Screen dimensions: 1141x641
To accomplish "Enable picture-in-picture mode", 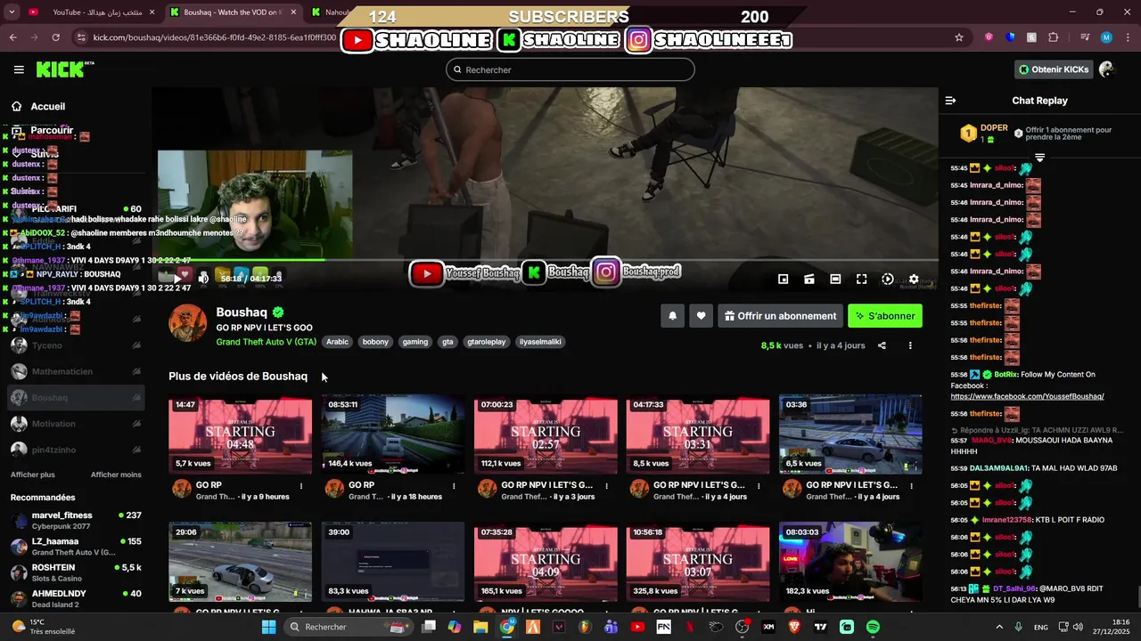I will click(784, 279).
